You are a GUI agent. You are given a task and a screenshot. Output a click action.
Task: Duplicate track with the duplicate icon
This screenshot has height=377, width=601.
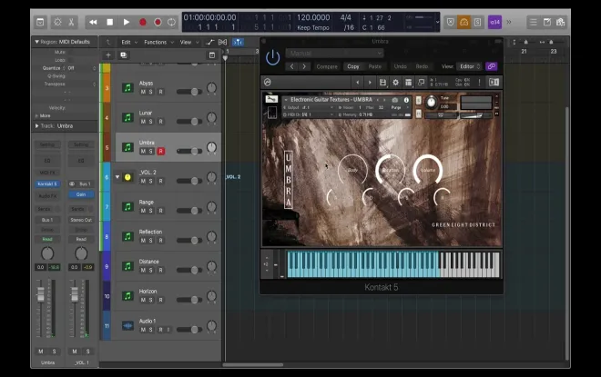[124, 55]
